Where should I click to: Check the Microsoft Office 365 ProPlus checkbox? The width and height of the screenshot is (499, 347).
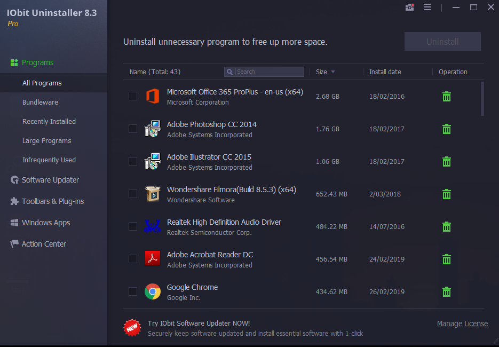click(133, 96)
